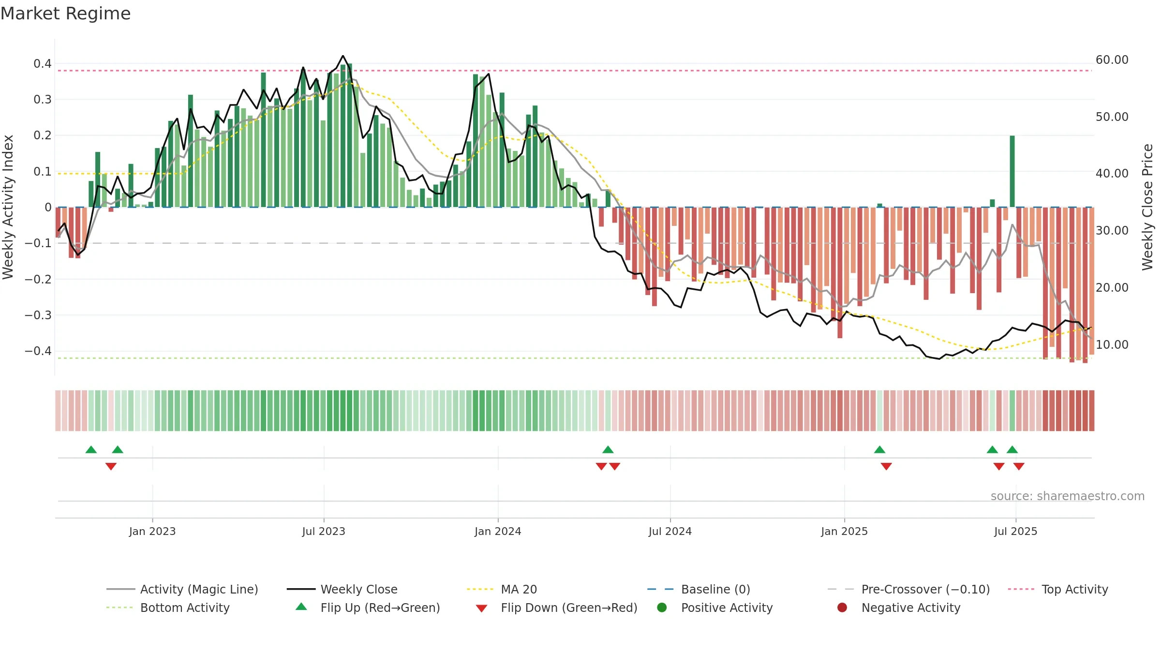This screenshot has height=653, width=1161.
Task: Click the second green flip-up marker before Jan 2023
Action: click(x=118, y=449)
